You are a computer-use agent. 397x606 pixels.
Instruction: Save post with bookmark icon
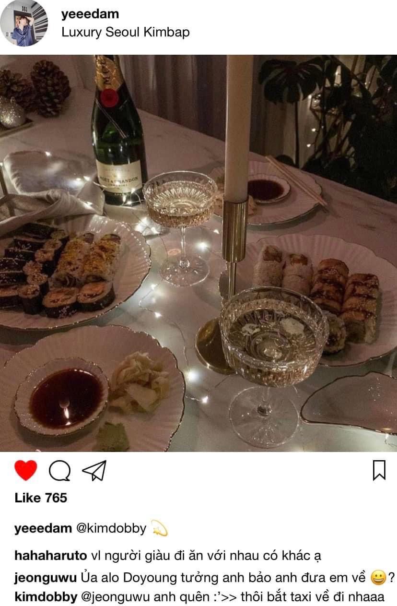tap(379, 470)
